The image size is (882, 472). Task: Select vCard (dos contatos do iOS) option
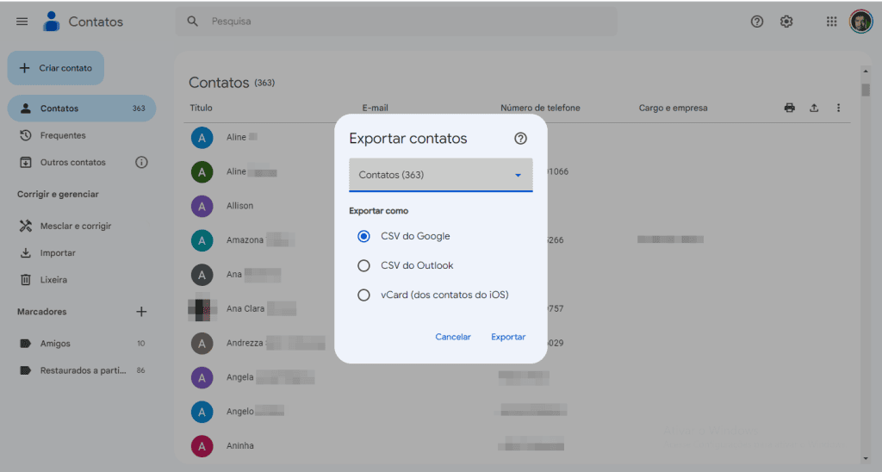(x=364, y=295)
